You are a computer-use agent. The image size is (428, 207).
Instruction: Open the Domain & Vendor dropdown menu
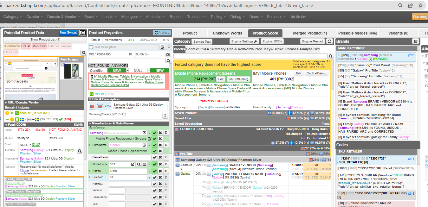[63, 17]
